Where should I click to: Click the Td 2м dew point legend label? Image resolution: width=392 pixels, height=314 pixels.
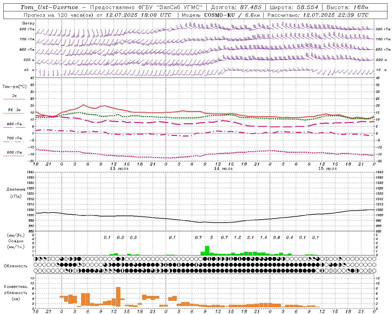click(14, 110)
